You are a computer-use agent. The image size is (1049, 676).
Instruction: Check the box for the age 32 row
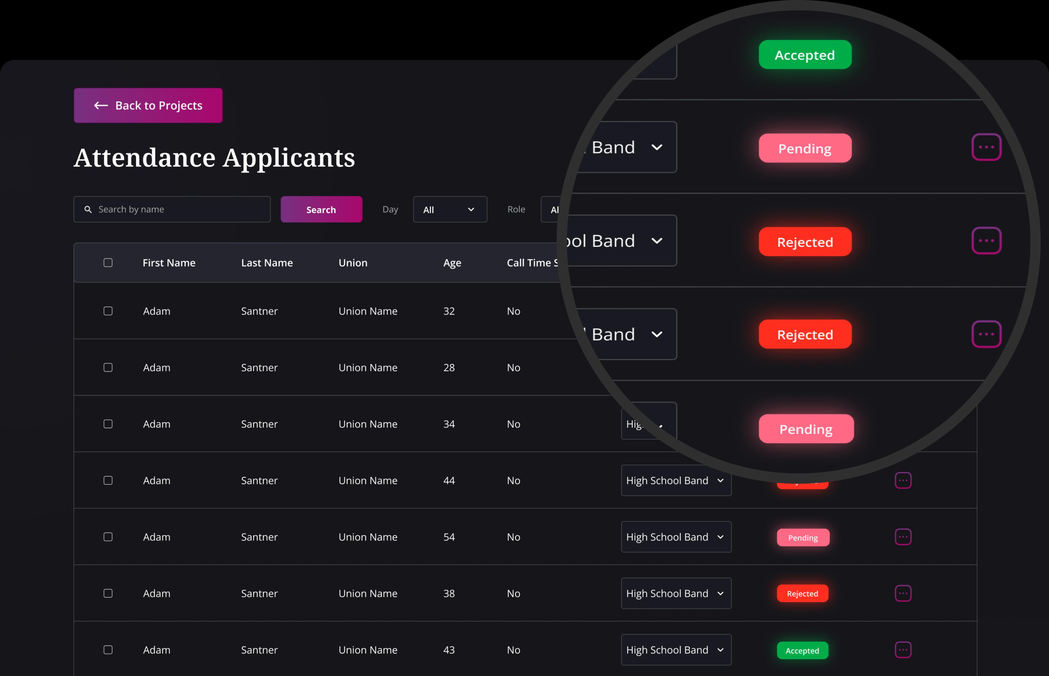108,311
